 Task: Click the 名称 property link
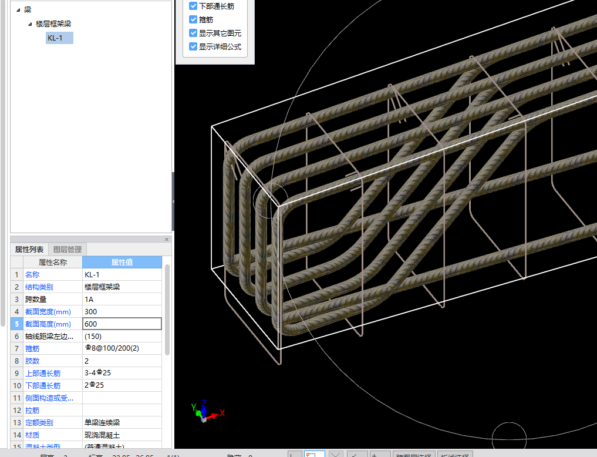(x=32, y=274)
